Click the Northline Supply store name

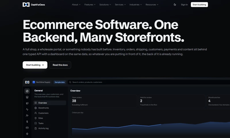pyautogui.click(x=43, y=82)
